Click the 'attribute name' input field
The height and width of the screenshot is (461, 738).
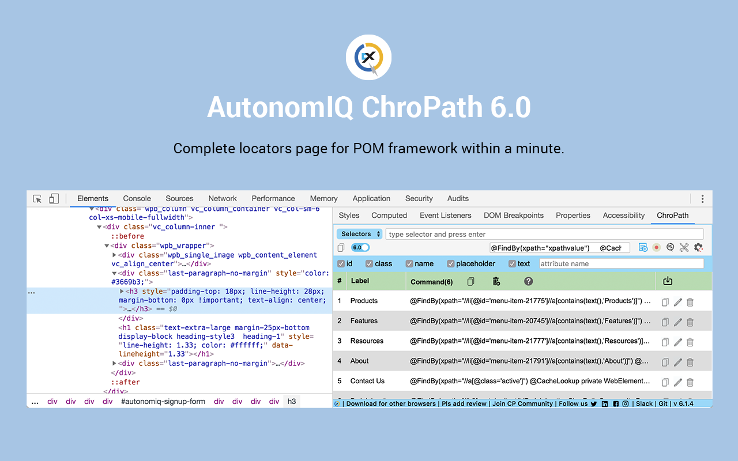tap(622, 264)
